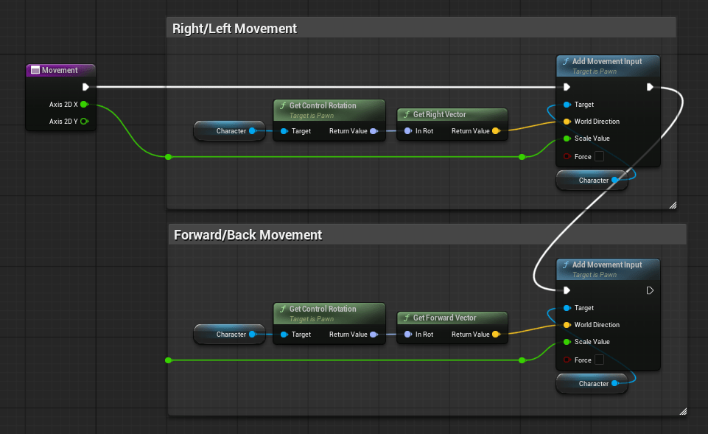Screen dimensions: 708x434
Task: Click the resize handle of the Forward/Back Movement comment
Action: click(x=682, y=411)
